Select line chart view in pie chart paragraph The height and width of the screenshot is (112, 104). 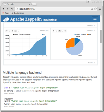pyautogui.click(x=65, y=31)
